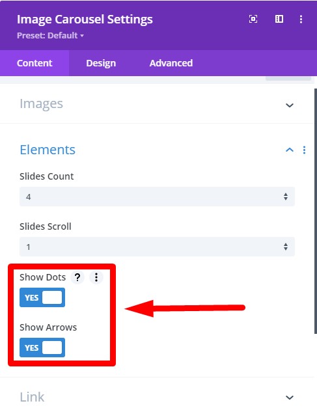Click the Elements section title
The width and height of the screenshot is (317, 410).
click(48, 150)
